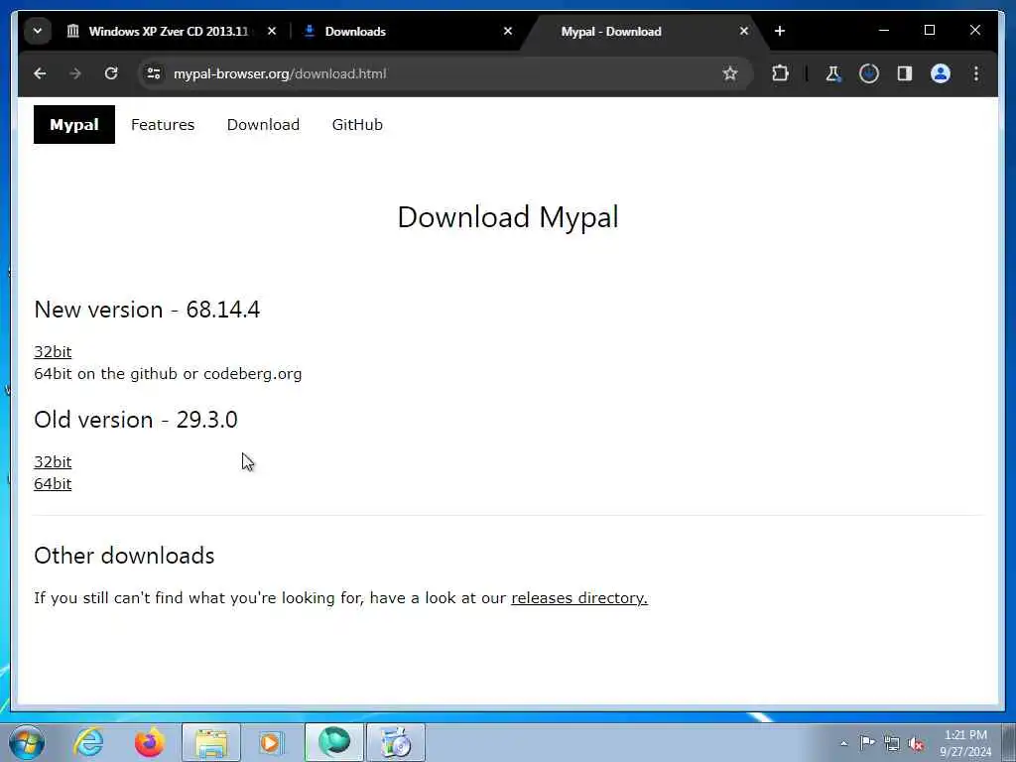Image resolution: width=1016 pixels, height=762 pixels.
Task: Open the Extensions puzzle icon
Action: [780, 73]
